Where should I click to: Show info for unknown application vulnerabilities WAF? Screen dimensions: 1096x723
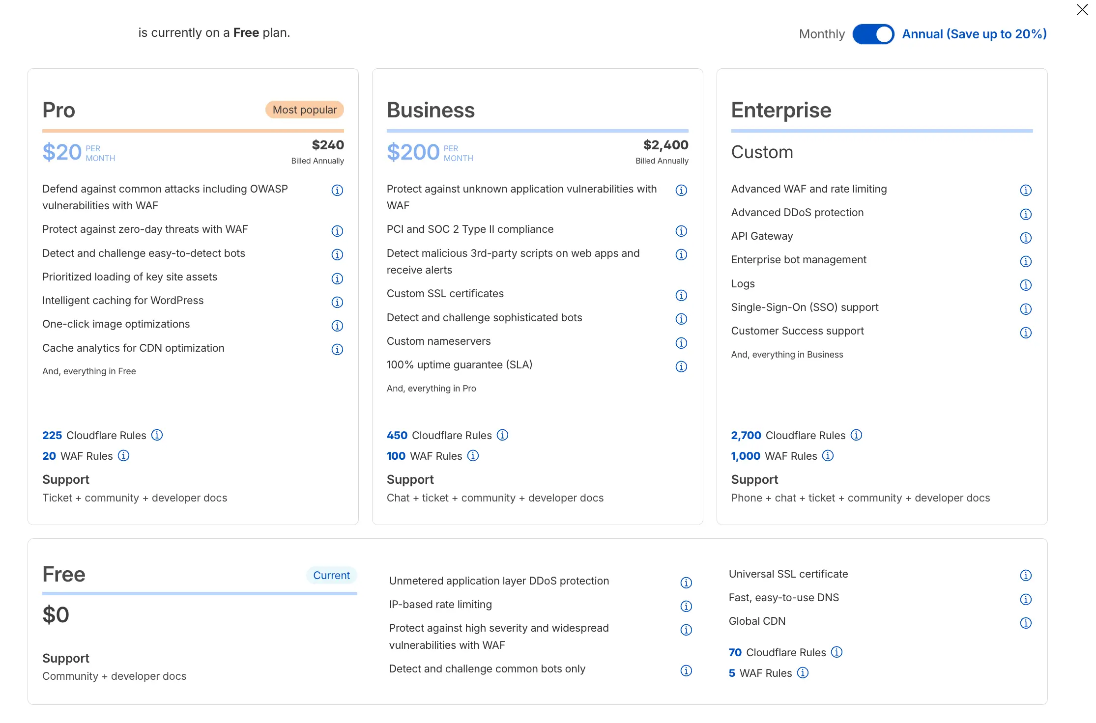pos(681,190)
